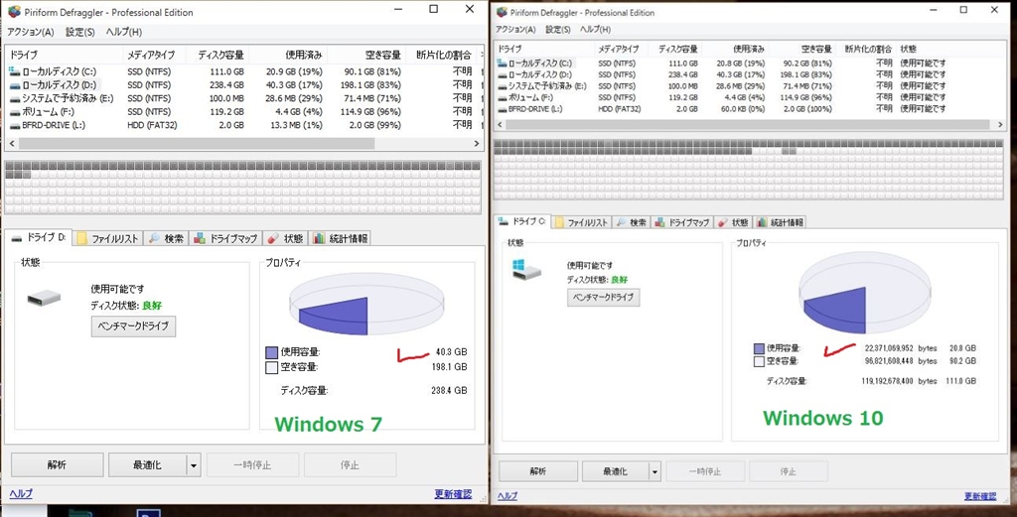The image size is (1017, 517).
Task: Open the ファイルリスト tab in right window
Action: [x=581, y=222]
